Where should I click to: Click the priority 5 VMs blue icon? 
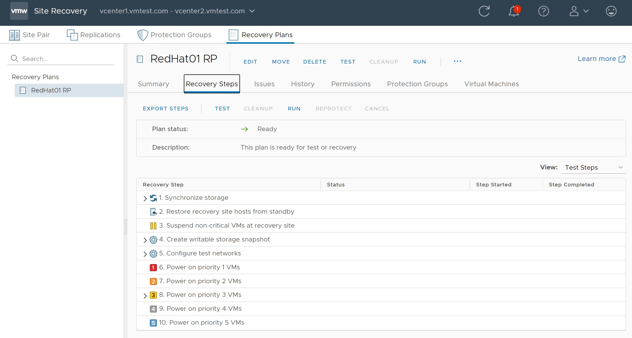point(153,323)
